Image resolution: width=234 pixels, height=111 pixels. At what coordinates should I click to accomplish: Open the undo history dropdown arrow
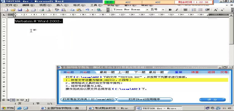tap(92, 10)
